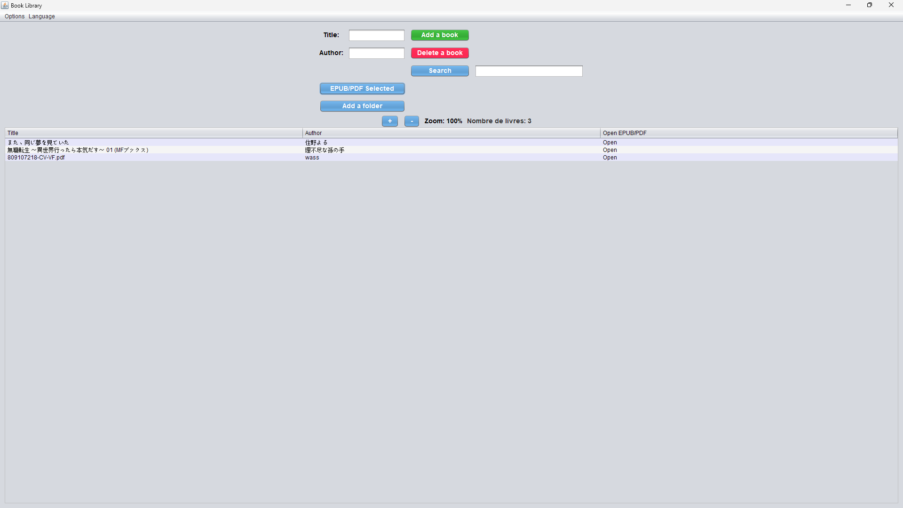Focus the Title input field
The width and height of the screenshot is (903, 508).
[x=376, y=35]
